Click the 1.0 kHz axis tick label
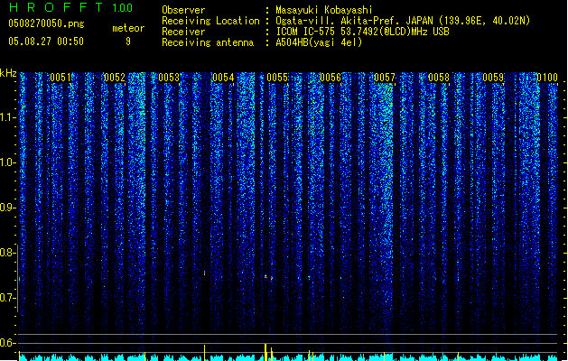 (x=8, y=162)
